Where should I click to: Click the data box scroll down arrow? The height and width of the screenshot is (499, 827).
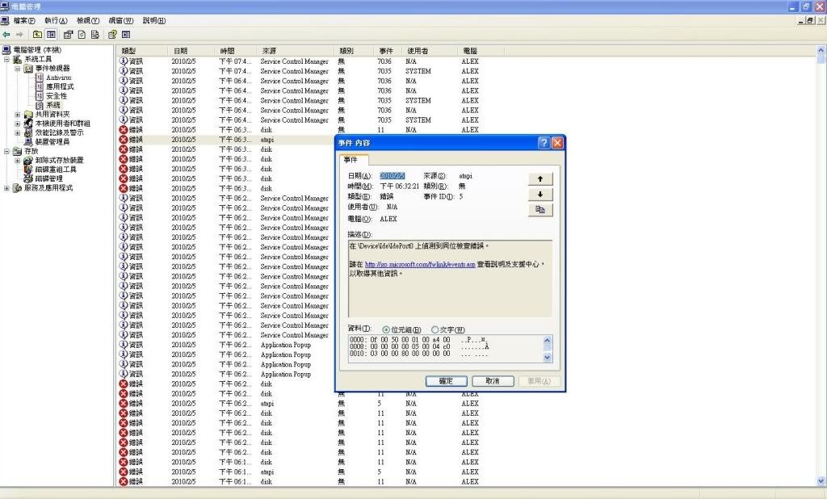tap(548, 357)
